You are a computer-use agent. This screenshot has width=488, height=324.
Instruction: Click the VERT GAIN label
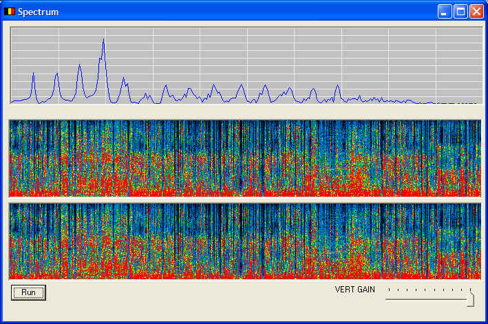click(x=354, y=290)
